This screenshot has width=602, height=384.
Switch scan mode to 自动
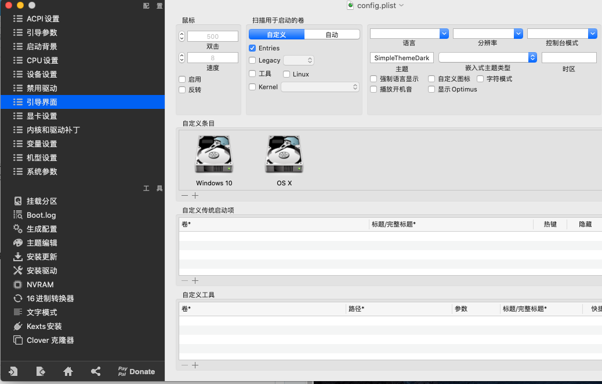(332, 35)
